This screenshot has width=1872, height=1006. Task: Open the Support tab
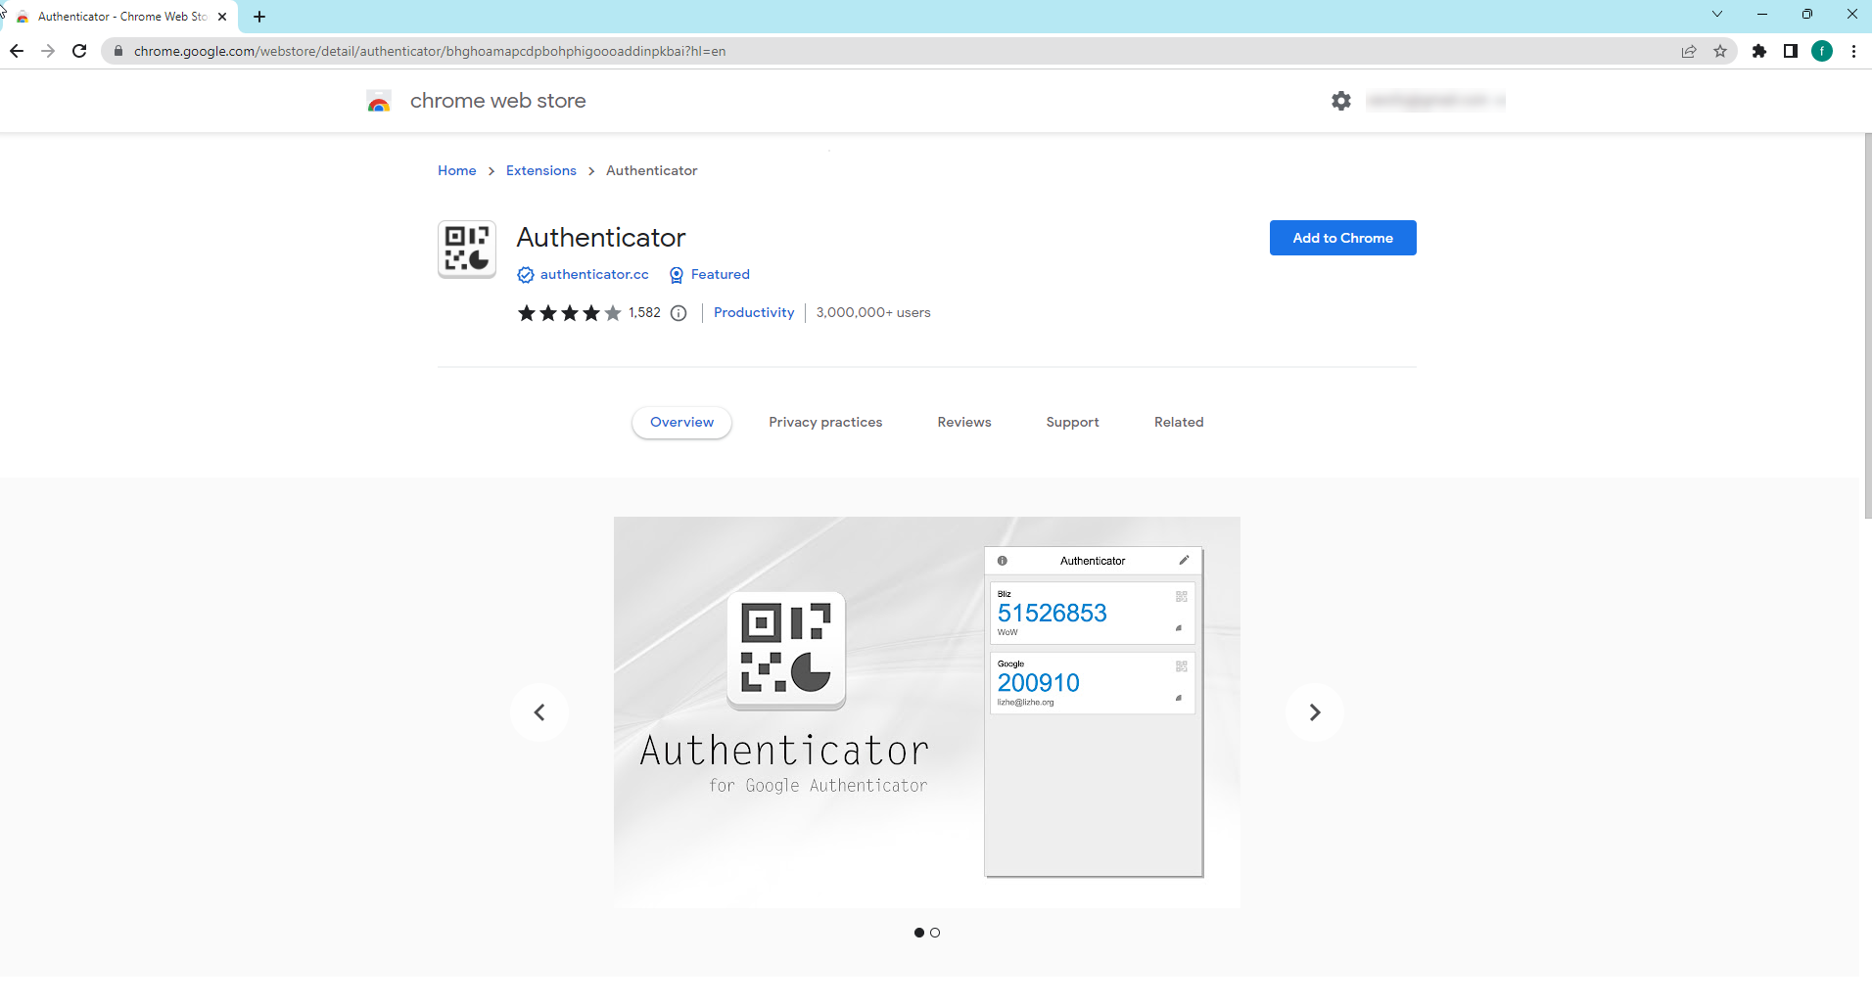(1072, 423)
